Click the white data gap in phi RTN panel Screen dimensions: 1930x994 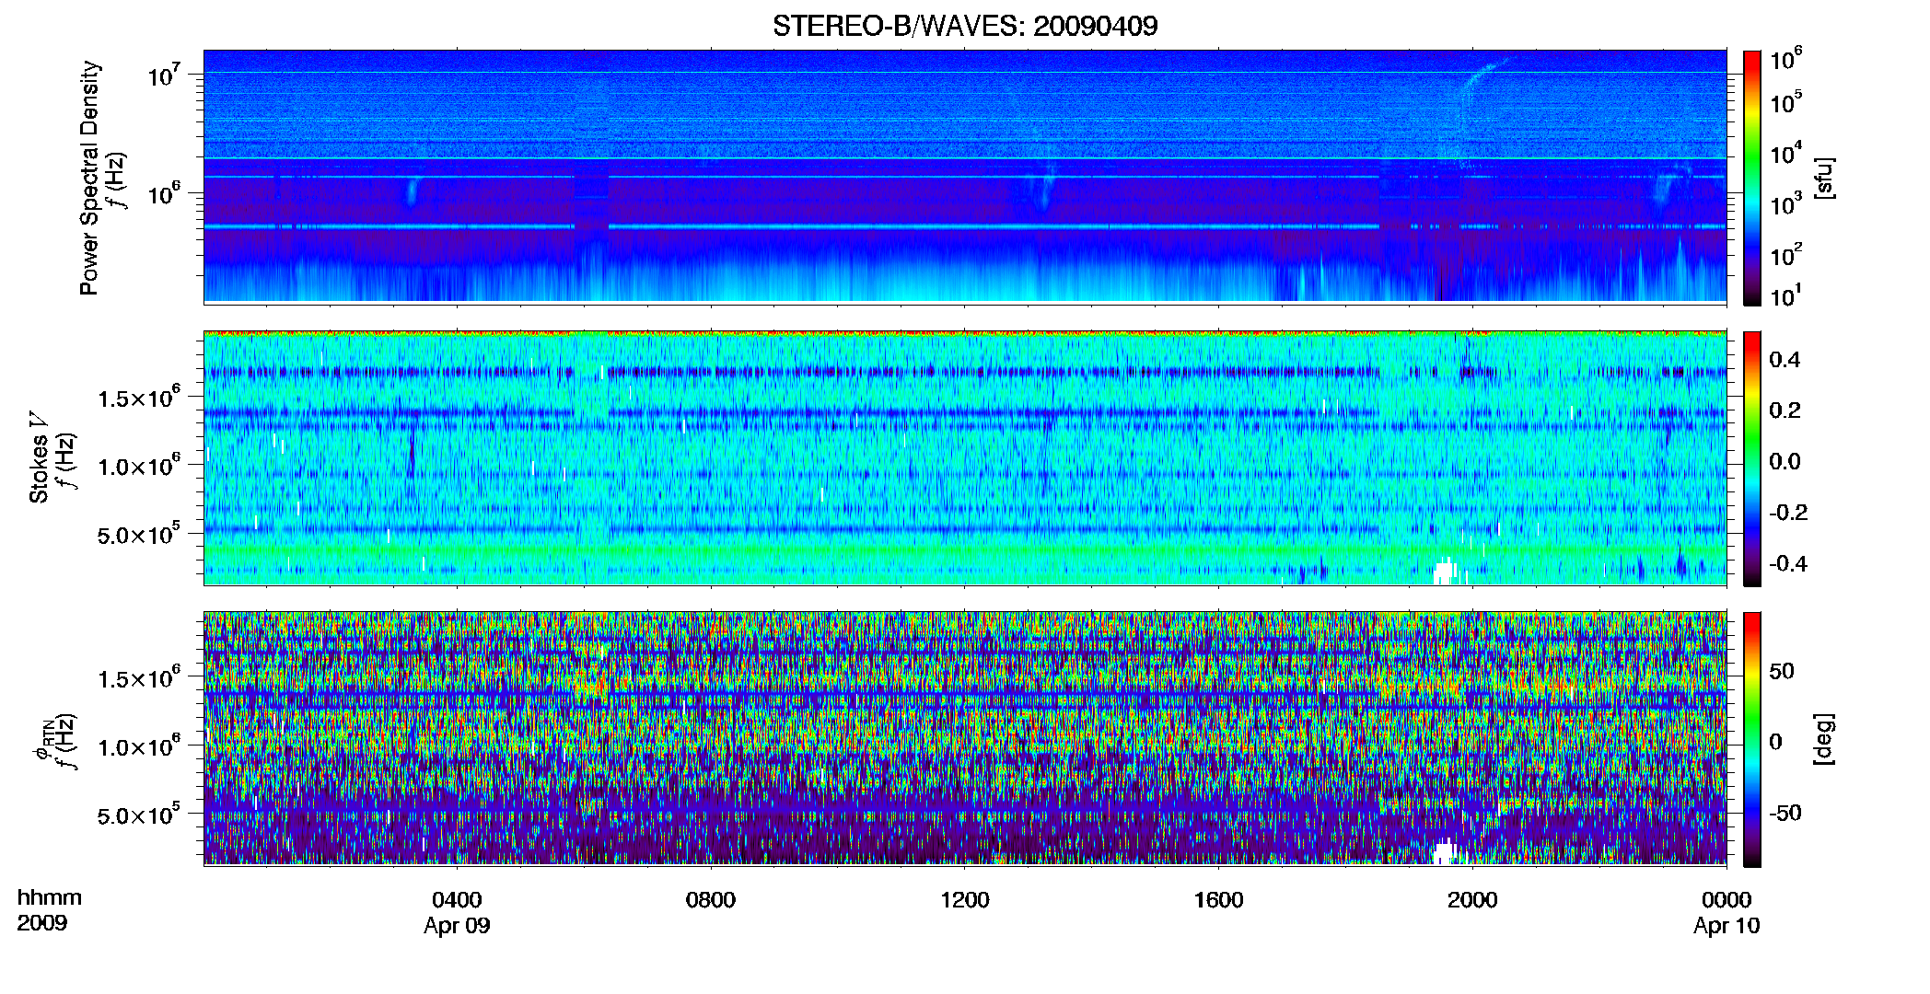[x=1444, y=851]
